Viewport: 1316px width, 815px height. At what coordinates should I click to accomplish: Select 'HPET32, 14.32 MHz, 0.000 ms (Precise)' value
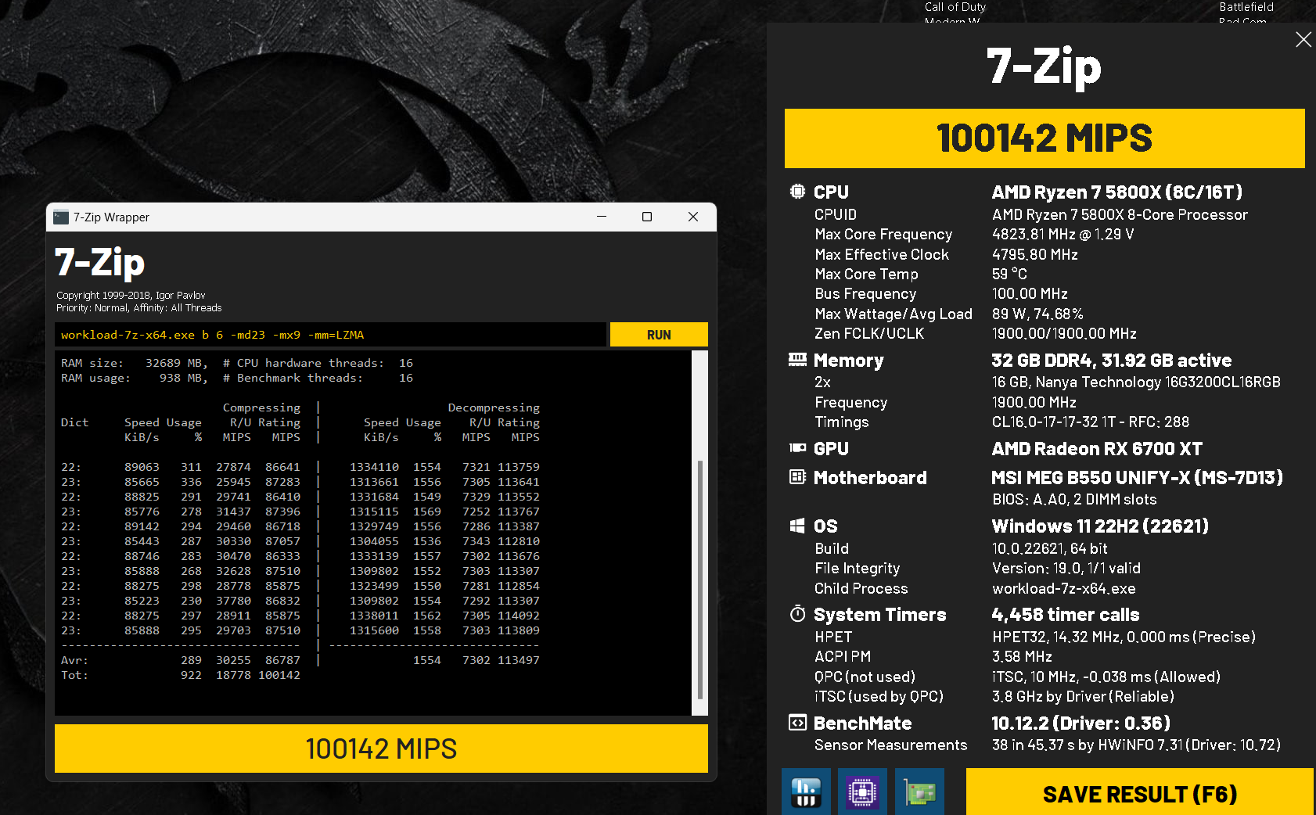1124,637
